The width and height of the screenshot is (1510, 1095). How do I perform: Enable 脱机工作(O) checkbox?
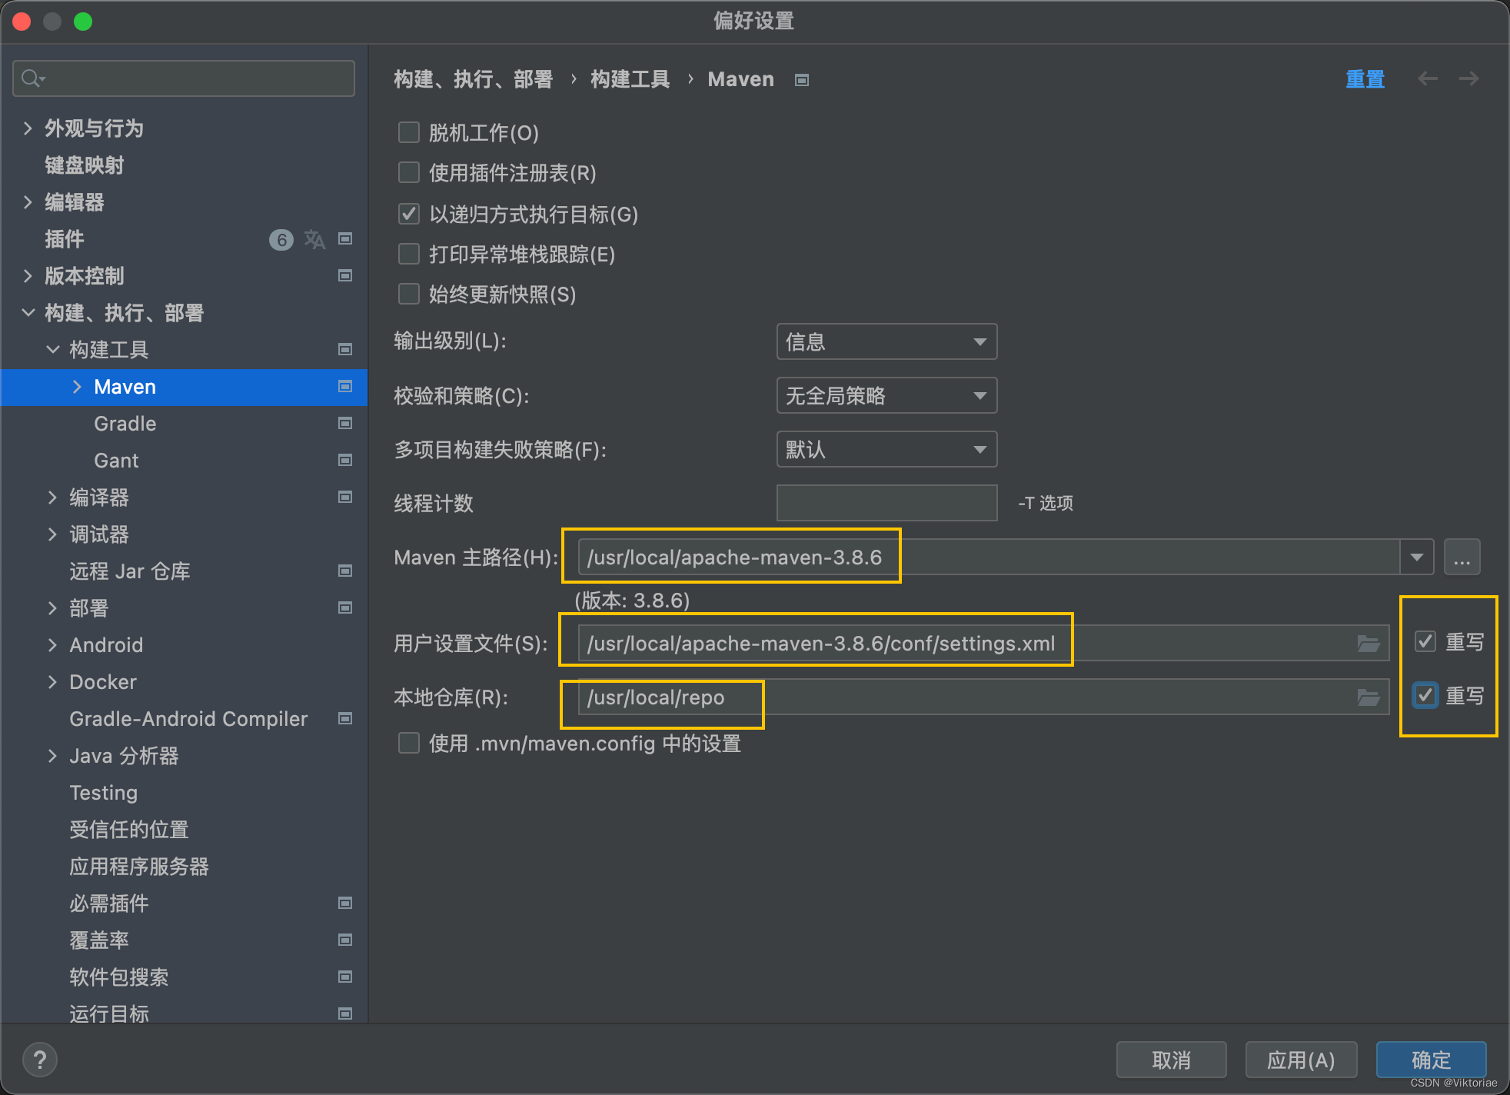tap(409, 132)
